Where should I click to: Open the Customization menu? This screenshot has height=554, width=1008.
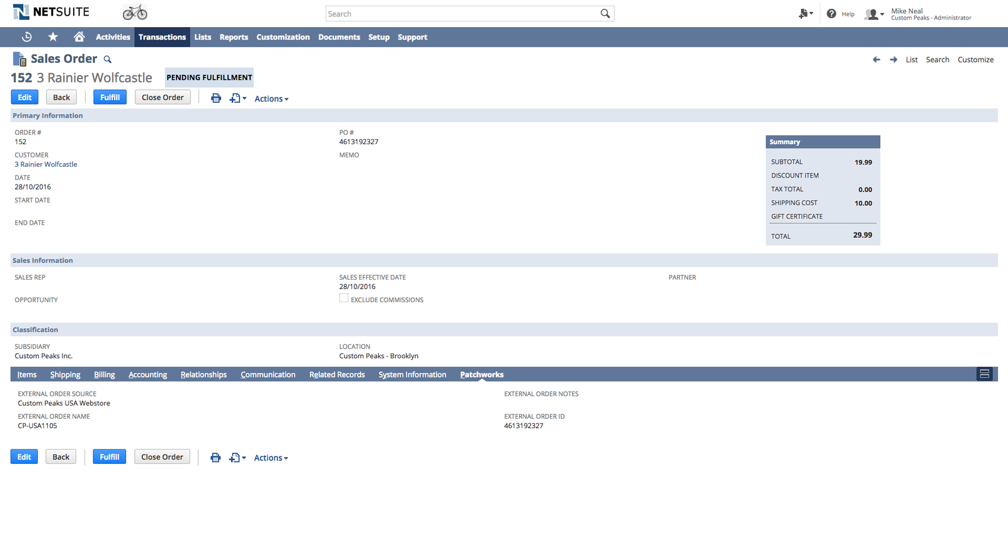(283, 37)
